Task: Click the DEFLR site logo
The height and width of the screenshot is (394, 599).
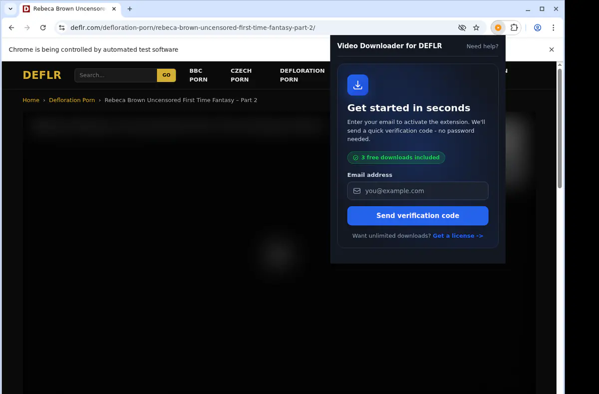Action: click(42, 75)
